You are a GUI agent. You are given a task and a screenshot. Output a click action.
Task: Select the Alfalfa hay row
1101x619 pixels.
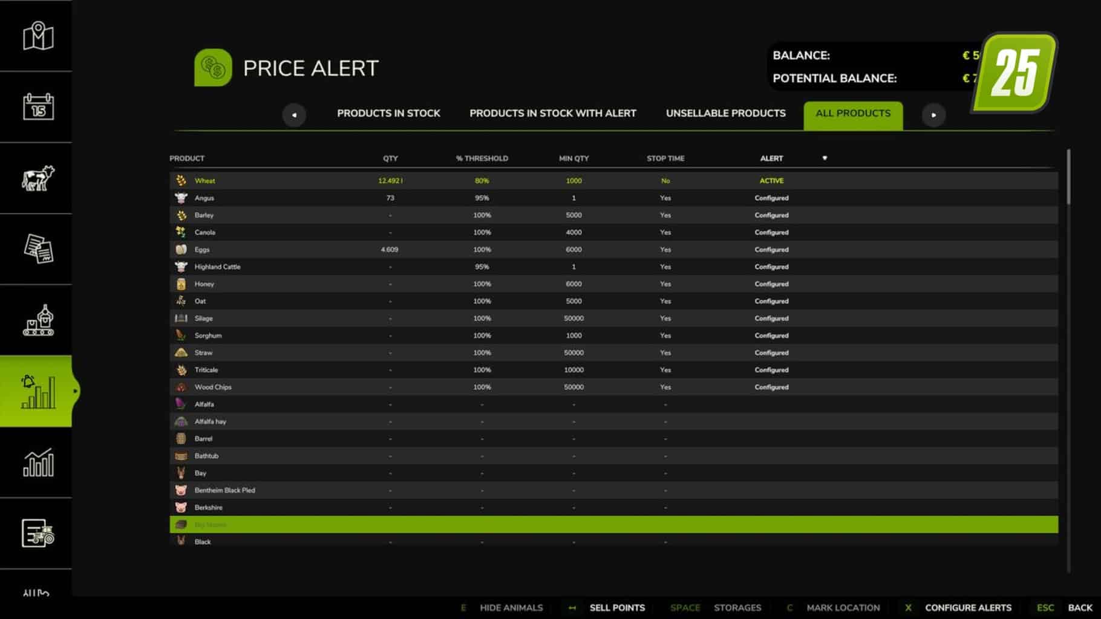point(613,421)
